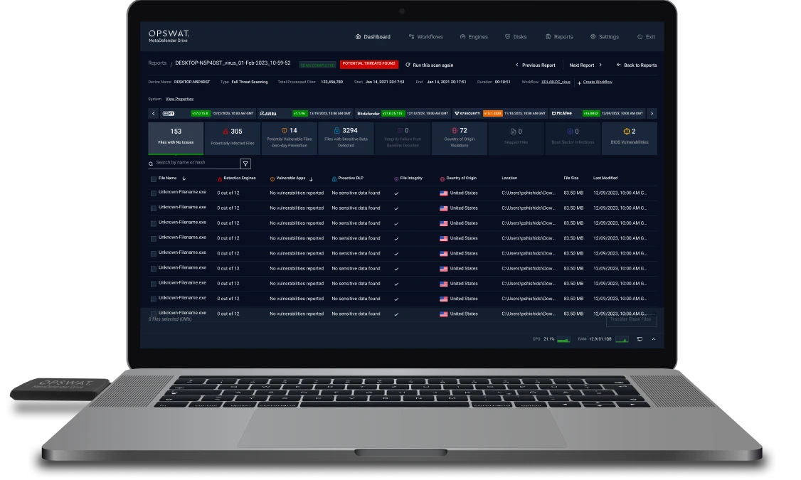This screenshot has height=480, width=801.
Task: Select the BIOS Vulnerabilities card
Action: pos(630,138)
